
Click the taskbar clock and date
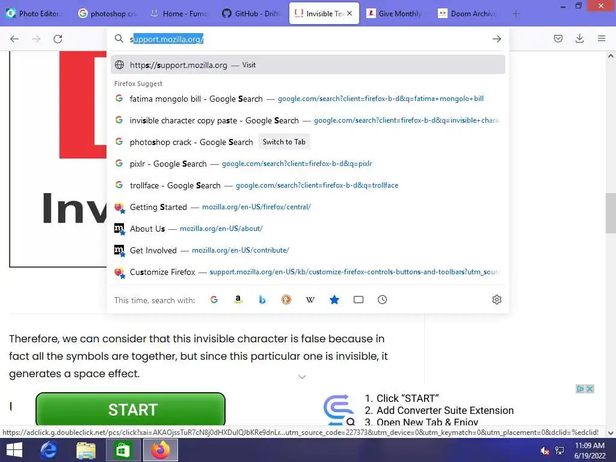click(x=590, y=451)
